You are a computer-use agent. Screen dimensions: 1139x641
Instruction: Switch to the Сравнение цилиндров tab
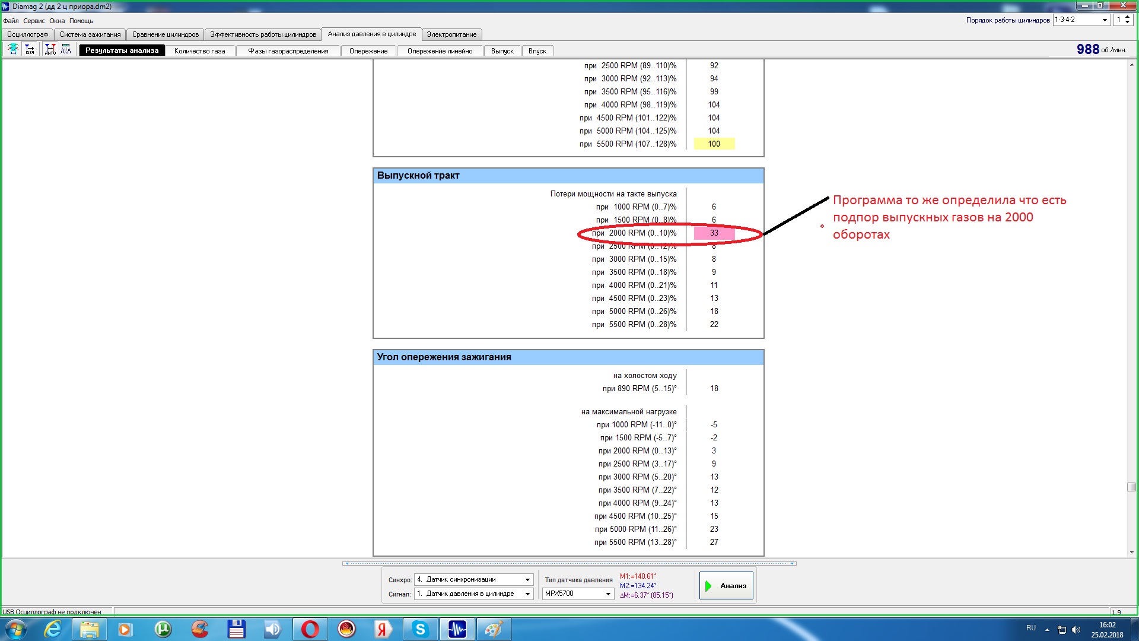coord(166,34)
